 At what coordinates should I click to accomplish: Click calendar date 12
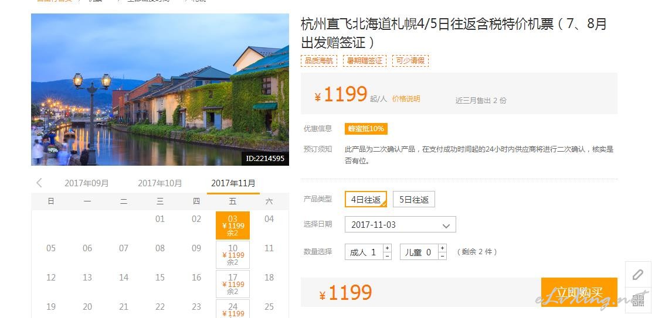coord(51,278)
